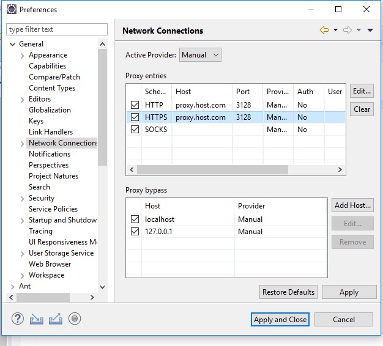
Task: Select the 127.0.0.1 bypass host row
Action: click(226, 231)
